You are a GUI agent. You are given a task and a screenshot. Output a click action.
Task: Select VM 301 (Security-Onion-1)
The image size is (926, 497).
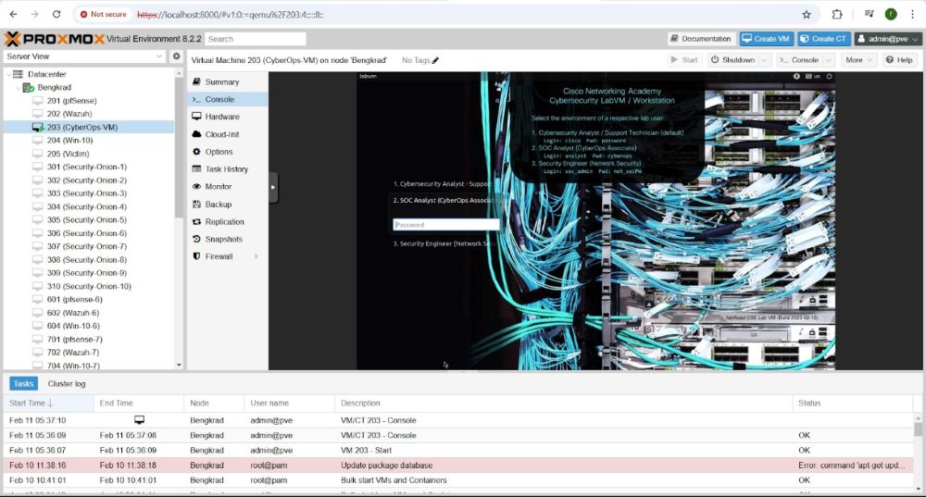point(87,167)
